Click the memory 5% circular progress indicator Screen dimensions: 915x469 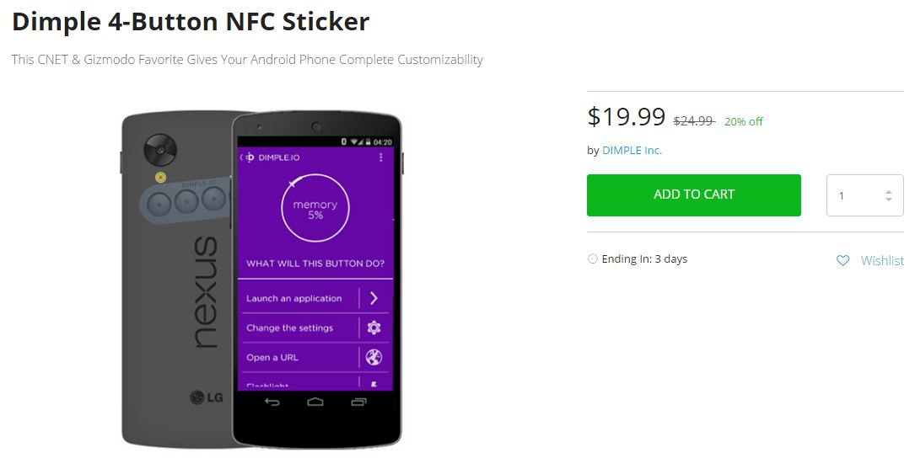(315, 209)
